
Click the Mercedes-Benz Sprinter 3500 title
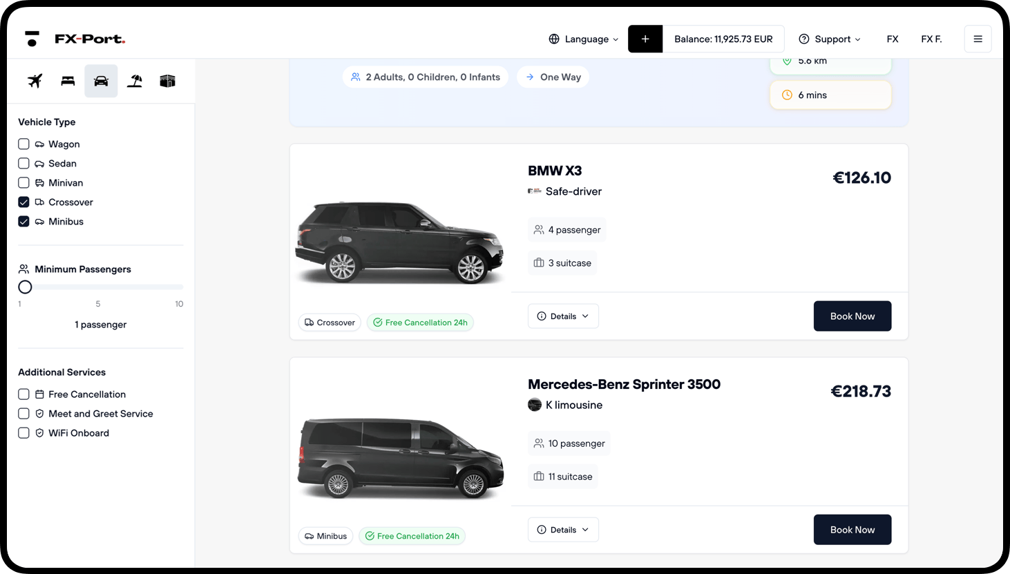pyautogui.click(x=624, y=384)
